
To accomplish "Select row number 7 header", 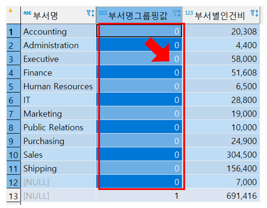I will click(14, 113).
